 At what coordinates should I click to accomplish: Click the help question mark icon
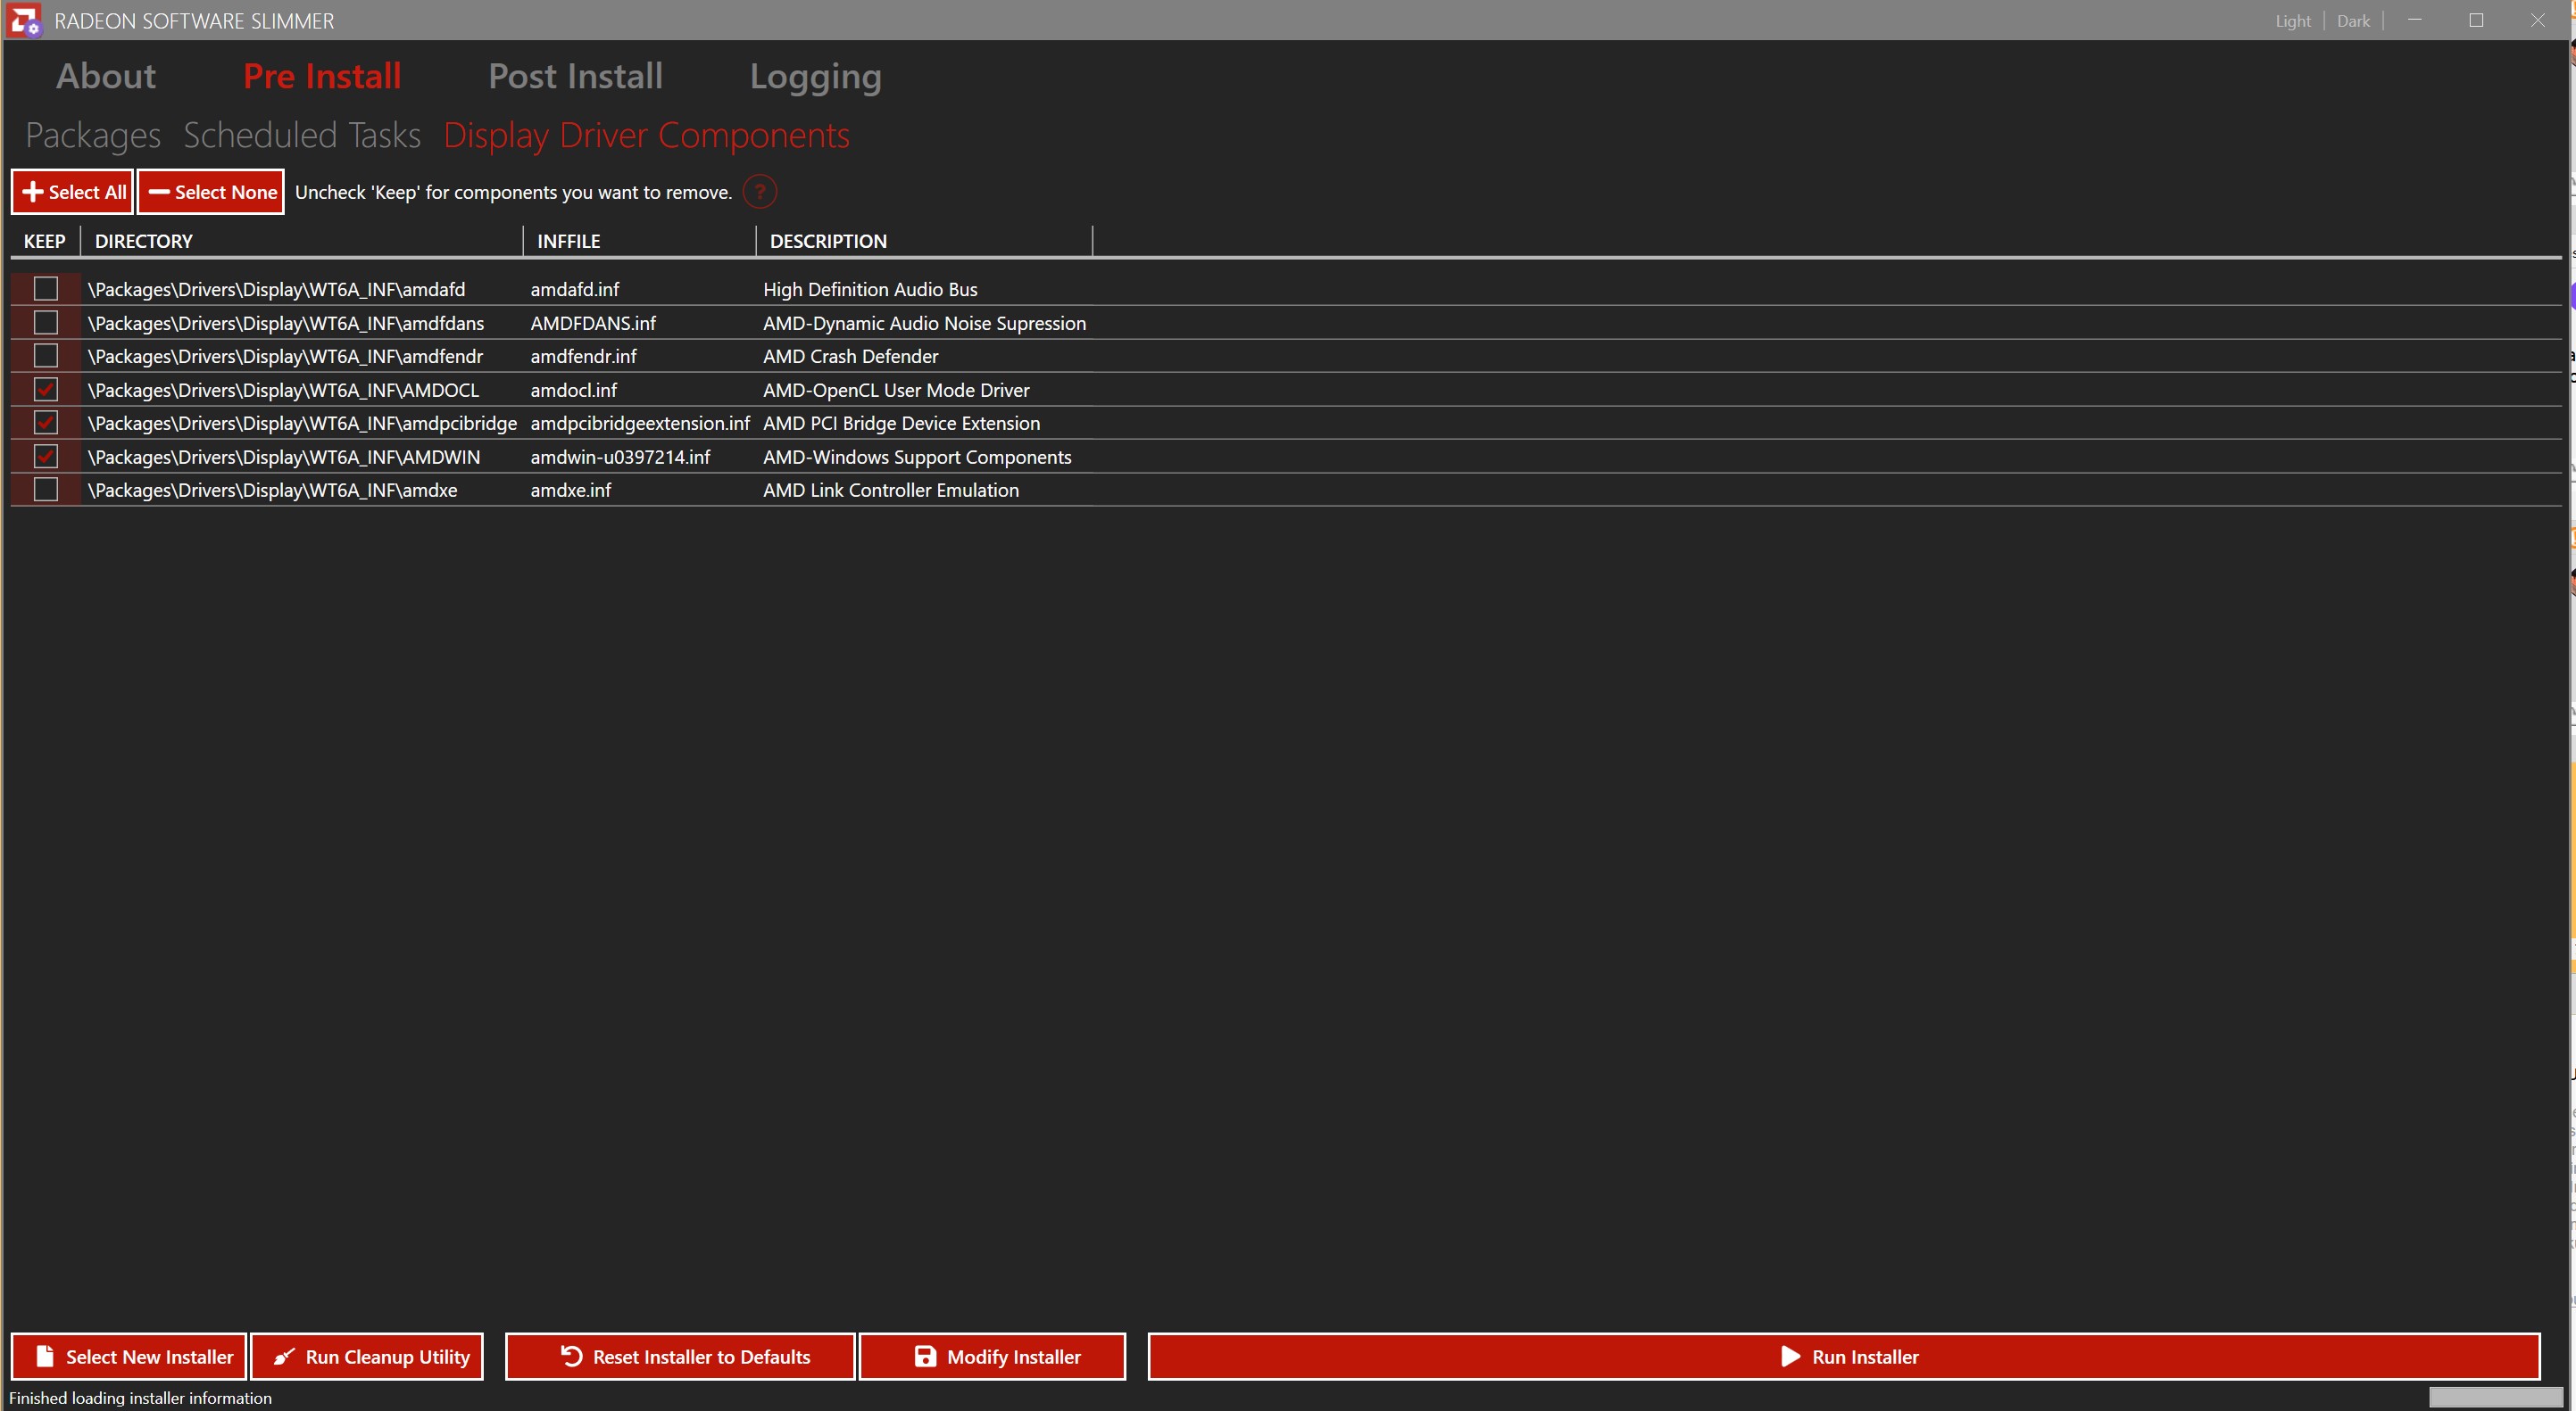coord(760,192)
